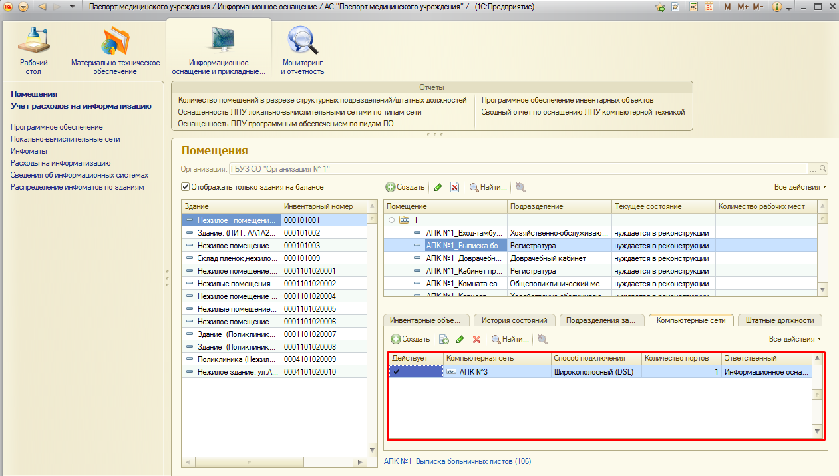The image size is (839, 476).
Task: Add current page to favorites star icon
Action: 660,7
